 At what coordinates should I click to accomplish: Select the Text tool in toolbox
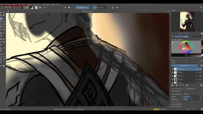point(4,13)
